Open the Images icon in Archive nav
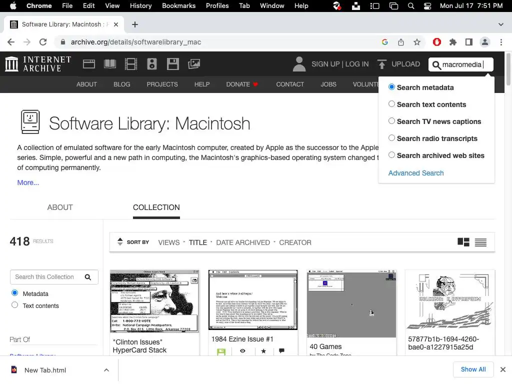Viewport: 512px width, 384px height. [194, 64]
